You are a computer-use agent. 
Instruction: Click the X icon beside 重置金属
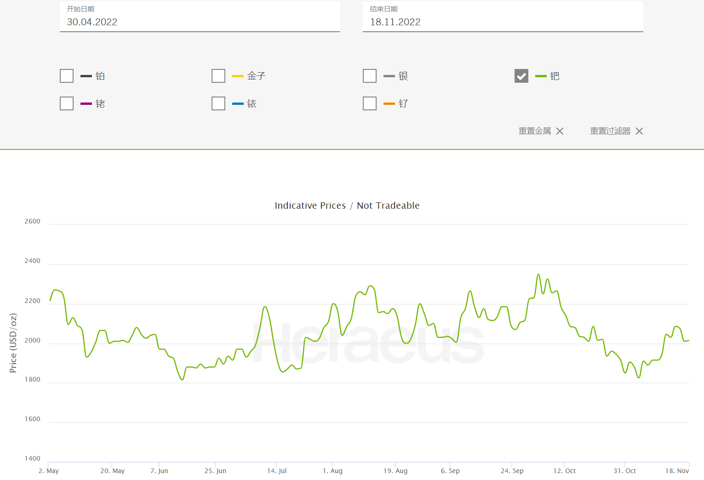560,131
